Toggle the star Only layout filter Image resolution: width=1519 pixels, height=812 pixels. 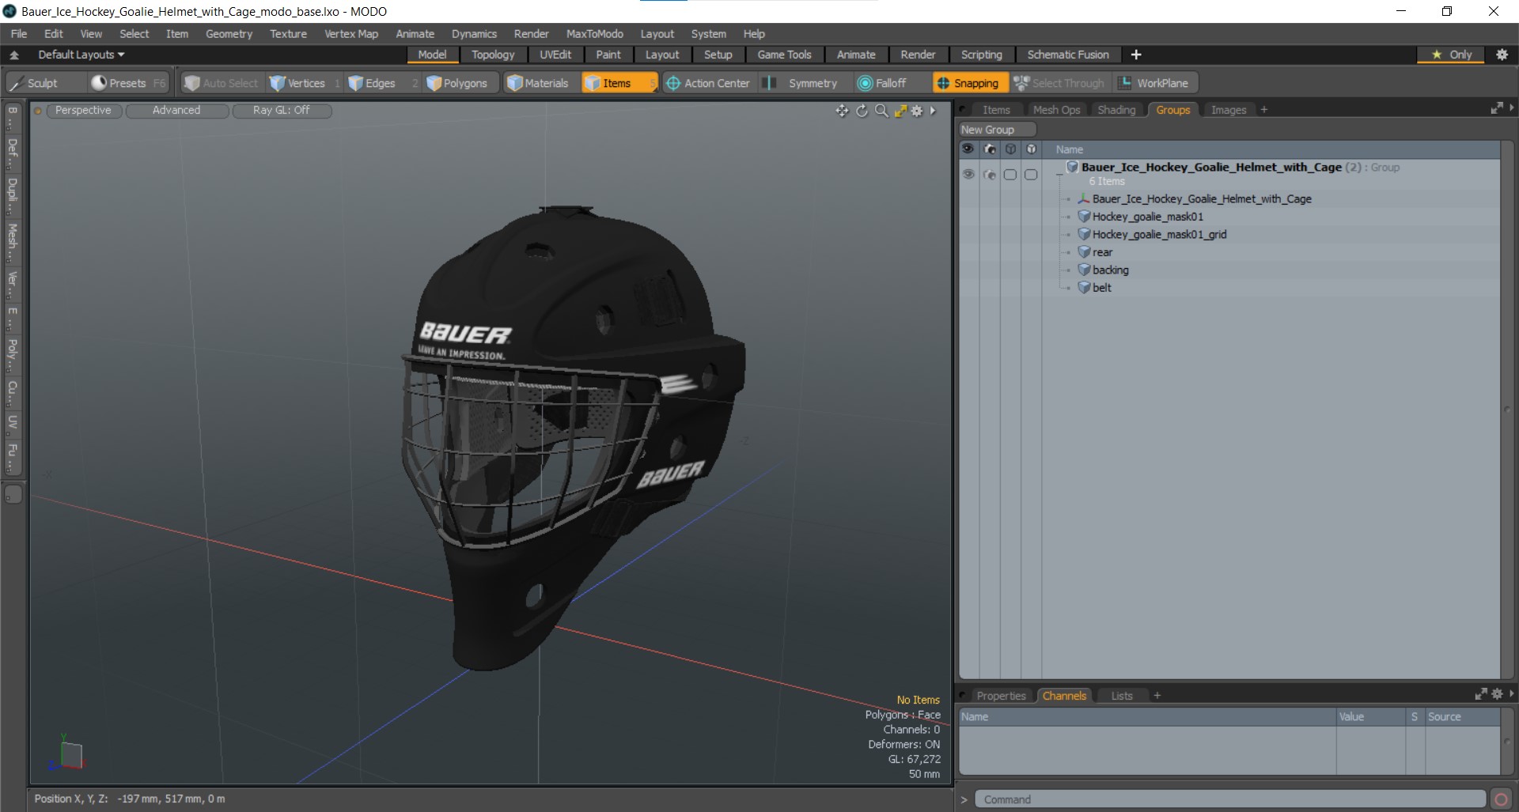1451,55
